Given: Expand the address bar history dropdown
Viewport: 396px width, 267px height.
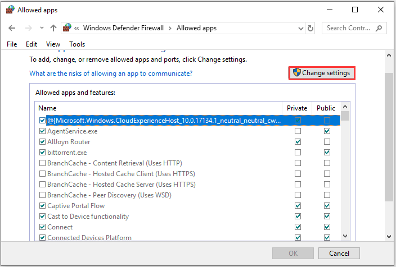Looking at the screenshot, I should 300,28.
